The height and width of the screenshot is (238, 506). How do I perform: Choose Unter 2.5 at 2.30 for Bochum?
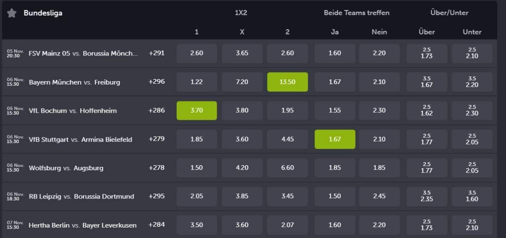pos(472,111)
